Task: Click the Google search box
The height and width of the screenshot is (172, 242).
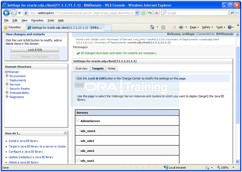Action: click(195, 13)
